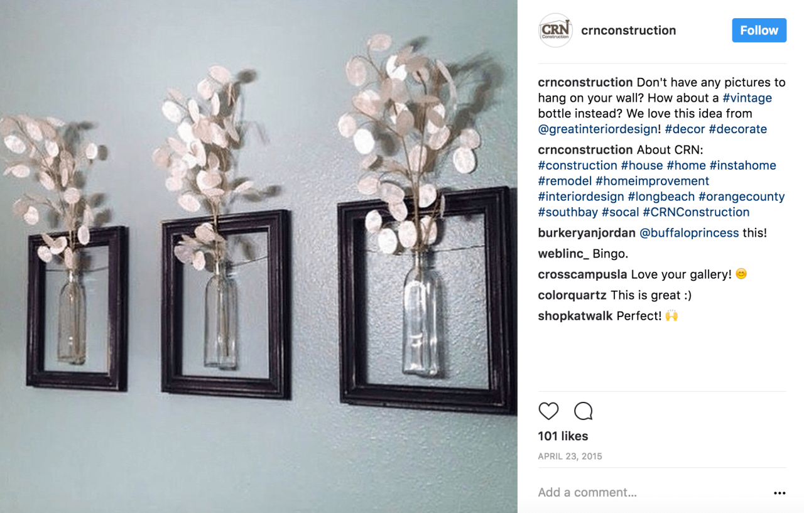804x513 pixels.
Task: Open the @buffaloprincess mention
Action: click(689, 233)
